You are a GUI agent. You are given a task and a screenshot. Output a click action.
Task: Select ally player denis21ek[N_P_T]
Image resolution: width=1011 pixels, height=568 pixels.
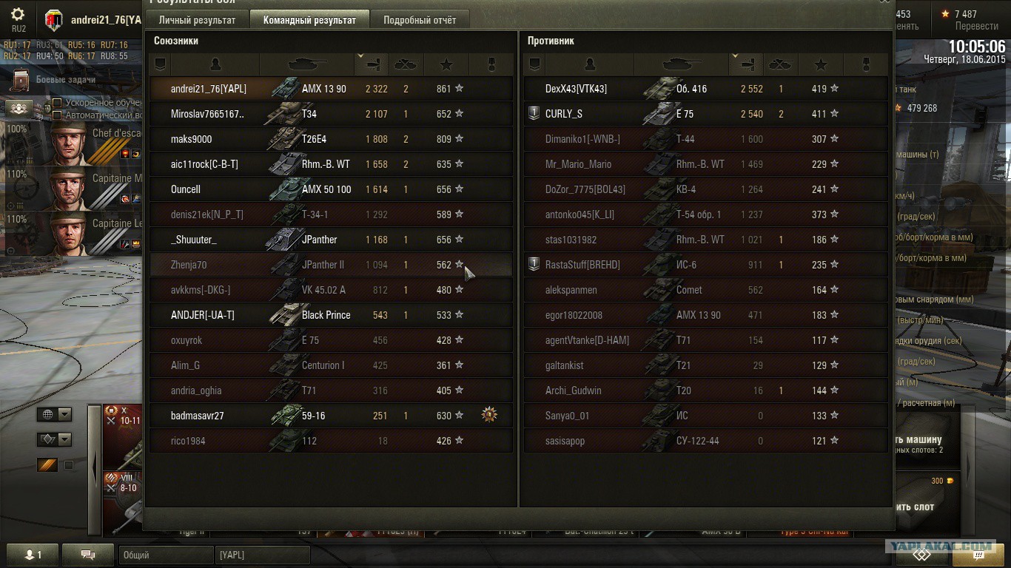point(331,214)
